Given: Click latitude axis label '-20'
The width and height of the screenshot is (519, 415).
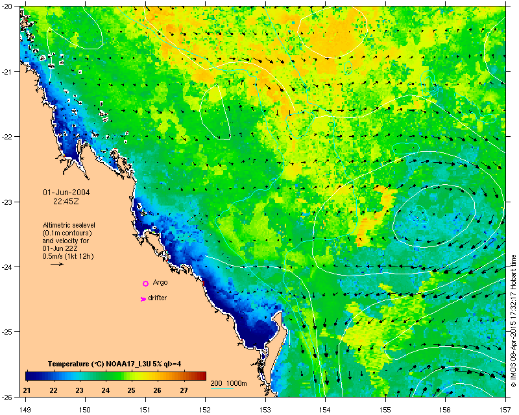Looking at the screenshot, I should click(7, 6).
